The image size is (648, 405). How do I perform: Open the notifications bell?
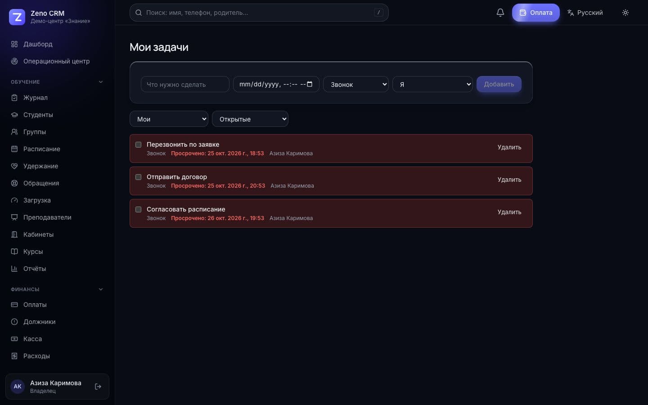pos(500,13)
